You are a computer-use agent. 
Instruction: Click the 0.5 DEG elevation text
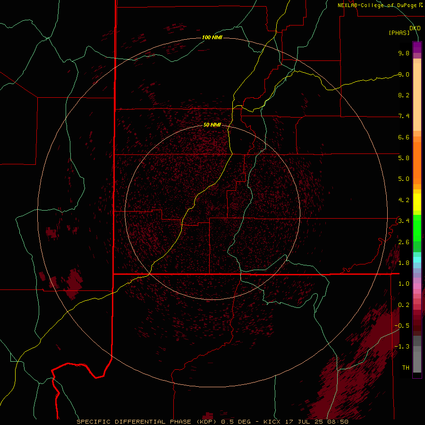[x=237, y=422]
